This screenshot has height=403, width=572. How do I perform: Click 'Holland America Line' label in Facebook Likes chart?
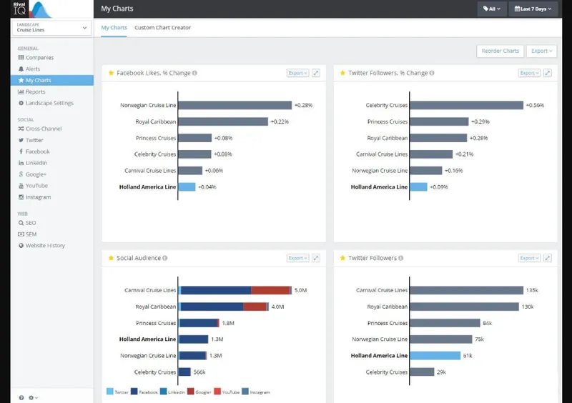click(147, 187)
